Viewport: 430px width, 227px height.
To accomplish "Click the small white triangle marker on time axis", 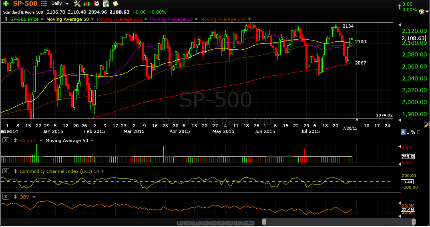I will (x=357, y=119).
